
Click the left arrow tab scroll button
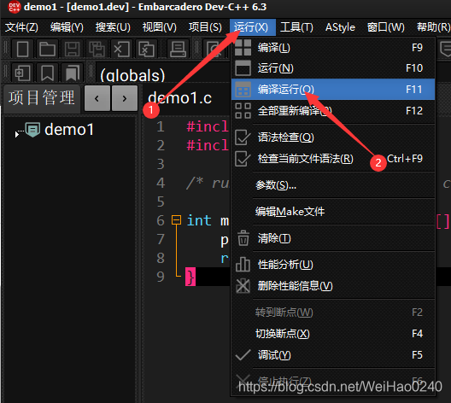[97, 98]
